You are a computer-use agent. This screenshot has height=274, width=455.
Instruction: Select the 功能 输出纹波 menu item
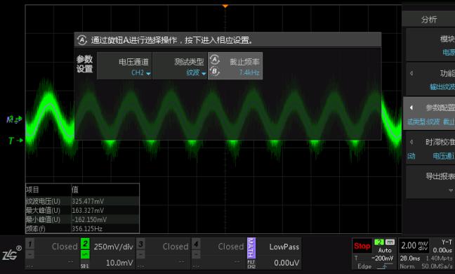(x=430, y=79)
